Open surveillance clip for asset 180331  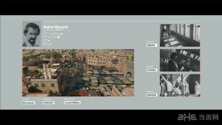tap(180, 36)
